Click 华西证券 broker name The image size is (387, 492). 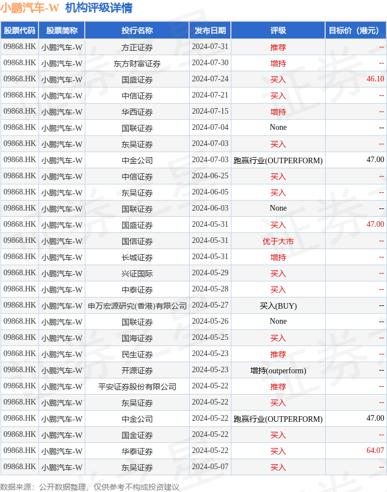click(137, 111)
